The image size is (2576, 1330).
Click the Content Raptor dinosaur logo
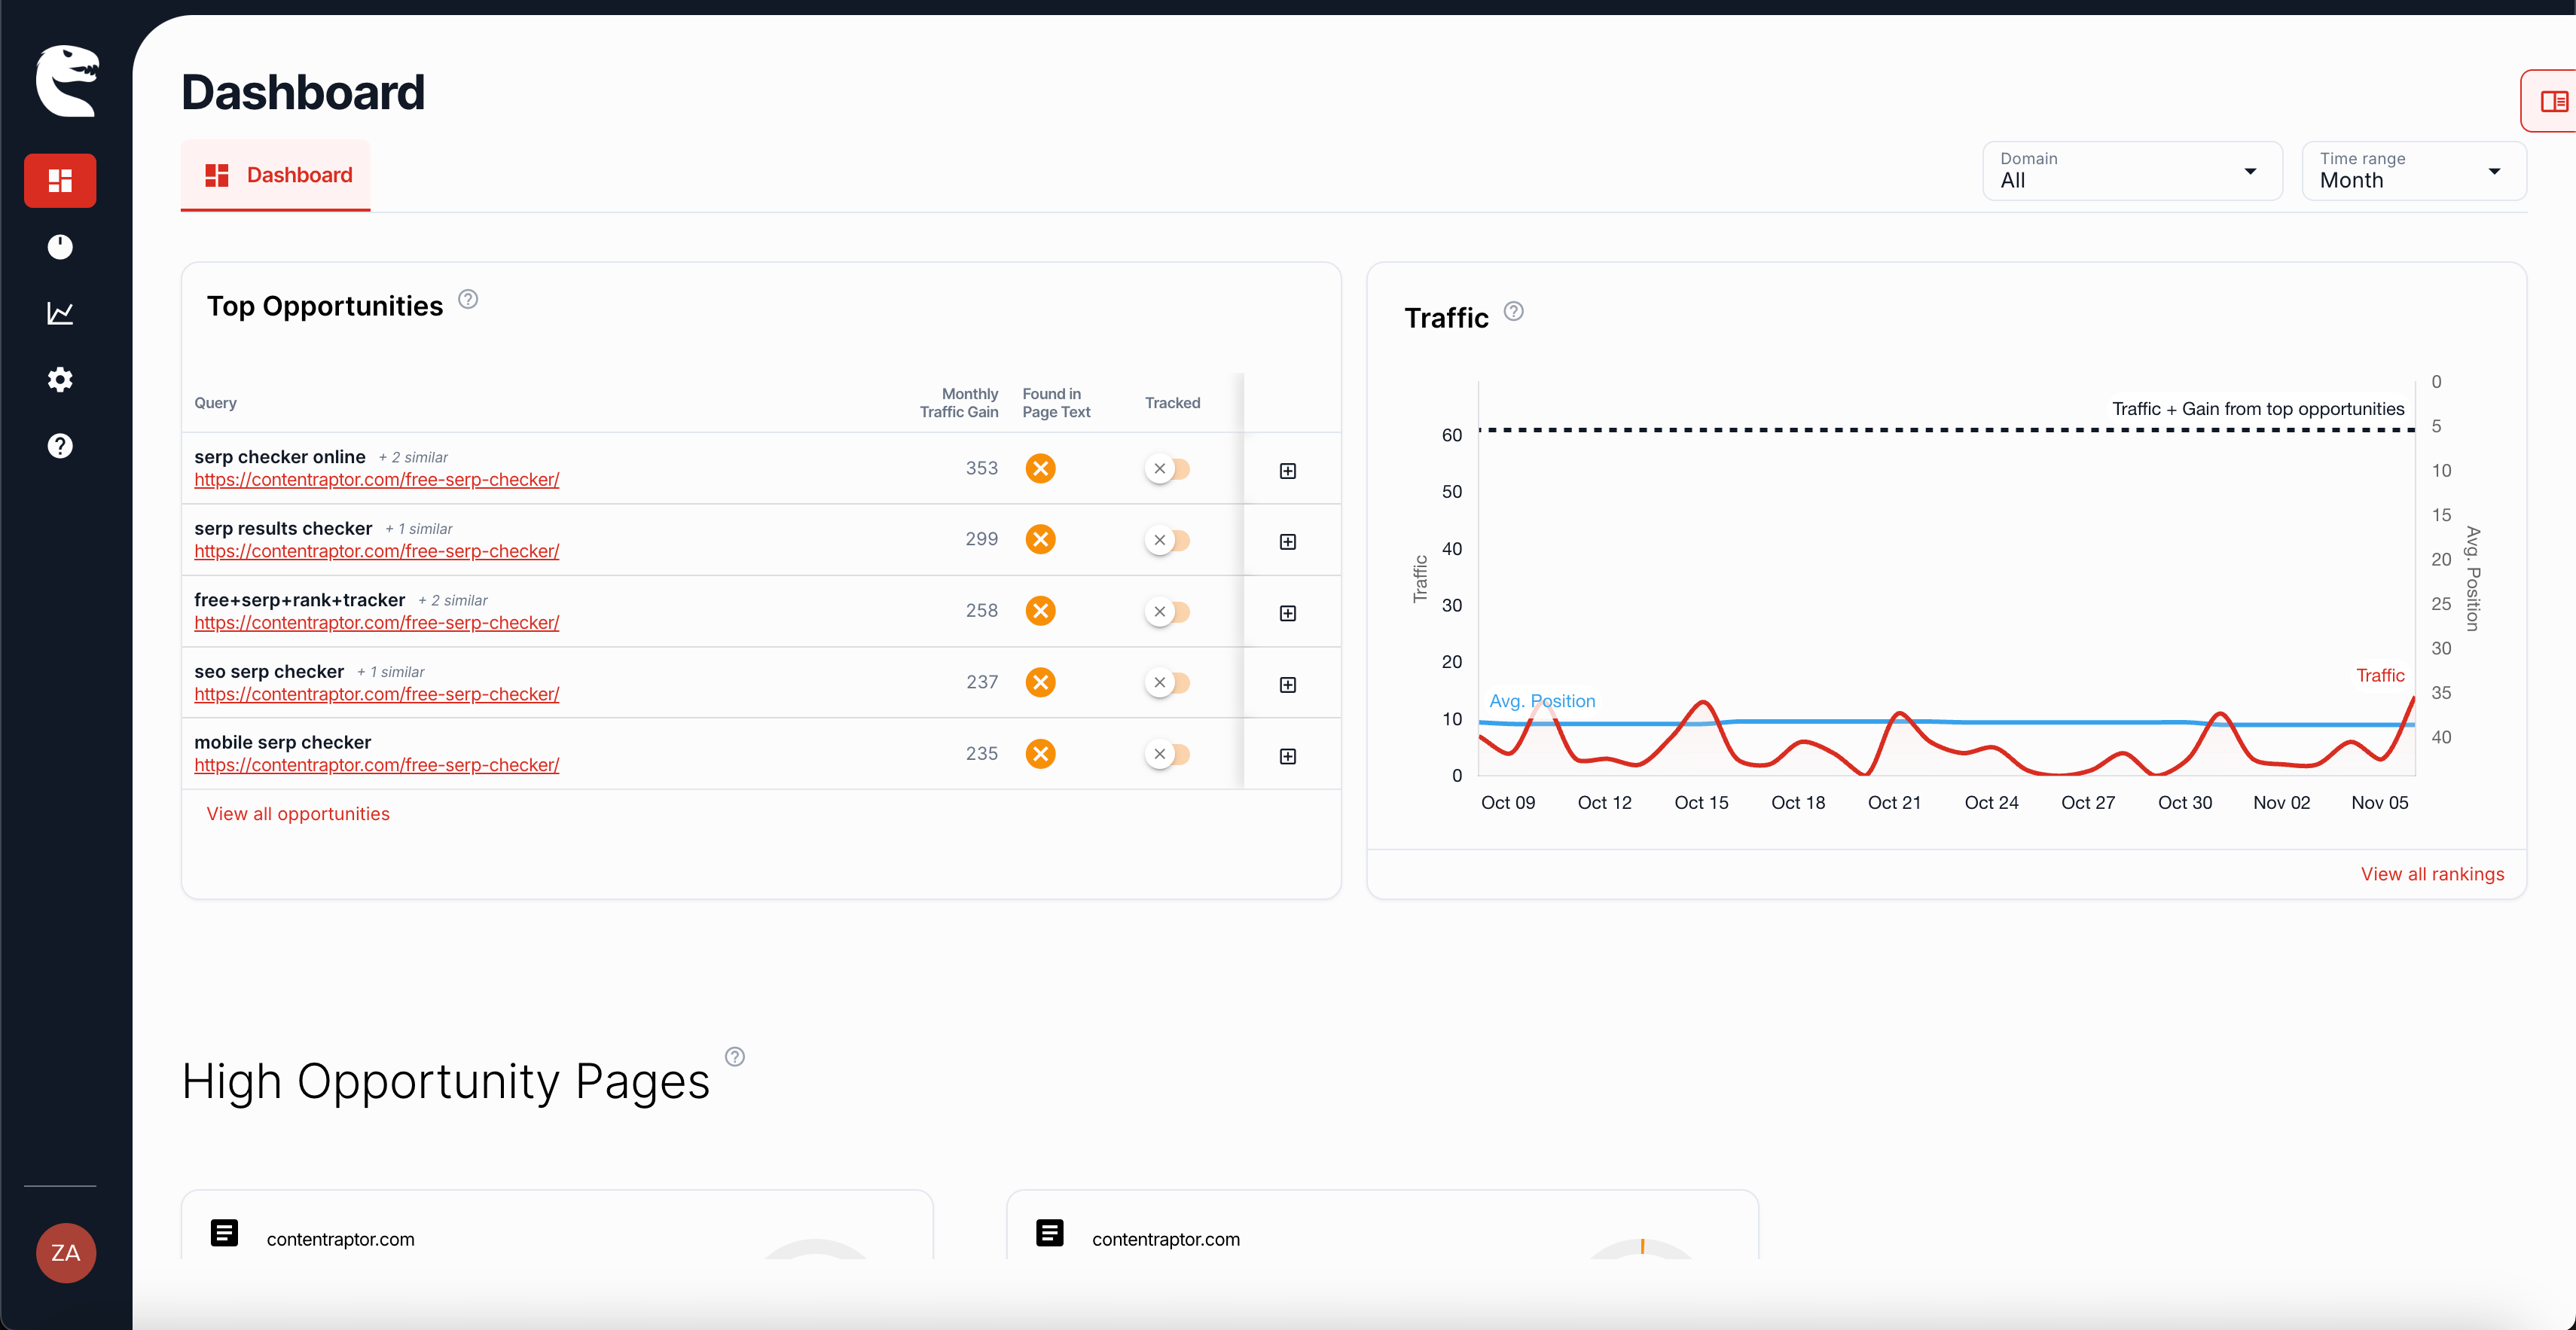pos(67,81)
